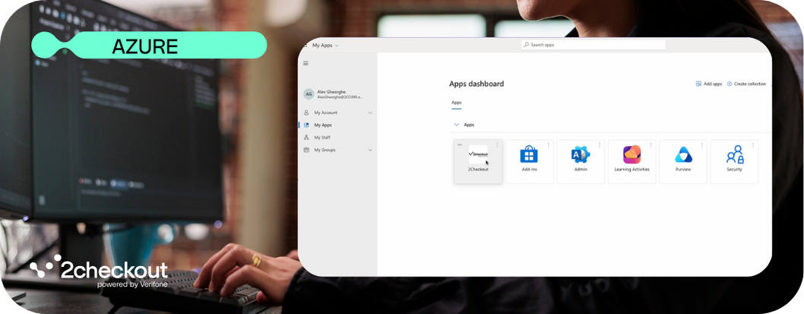This screenshot has width=804, height=314.
Task: Click the My Account person icon
Action: [x=306, y=113]
